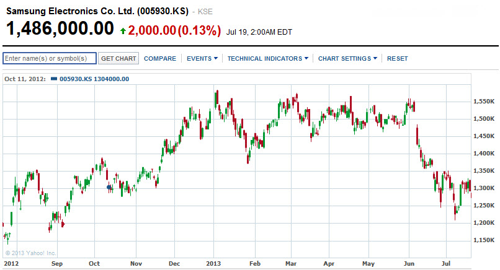Click the 1,200K price axis label

coord(484,222)
